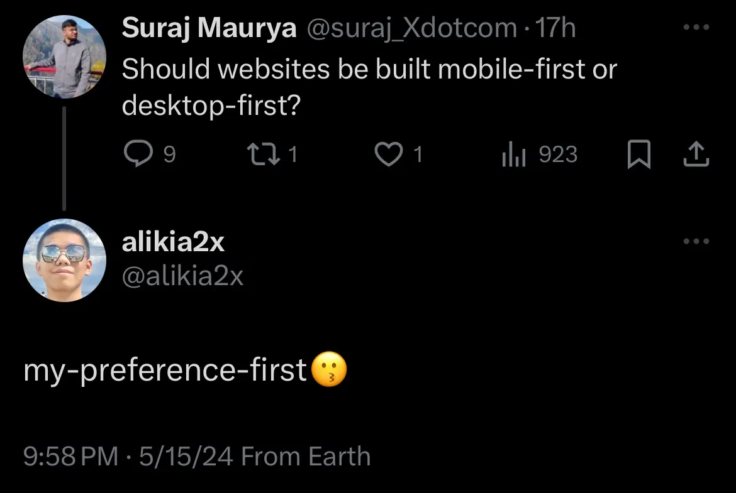736x493 pixels.
Task: Click the kissing face emoji in reply
Action: pos(329,371)
